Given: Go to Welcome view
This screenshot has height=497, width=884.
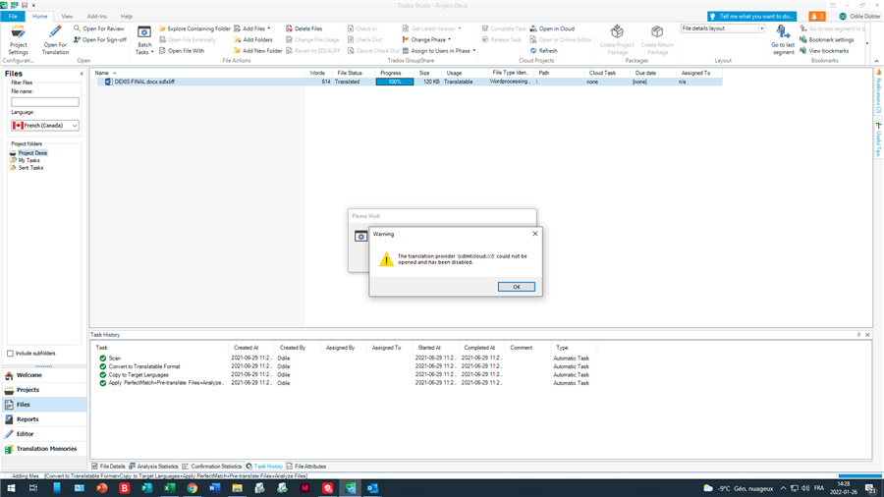Looking at the screenshot, I should [x=44, y=375].
